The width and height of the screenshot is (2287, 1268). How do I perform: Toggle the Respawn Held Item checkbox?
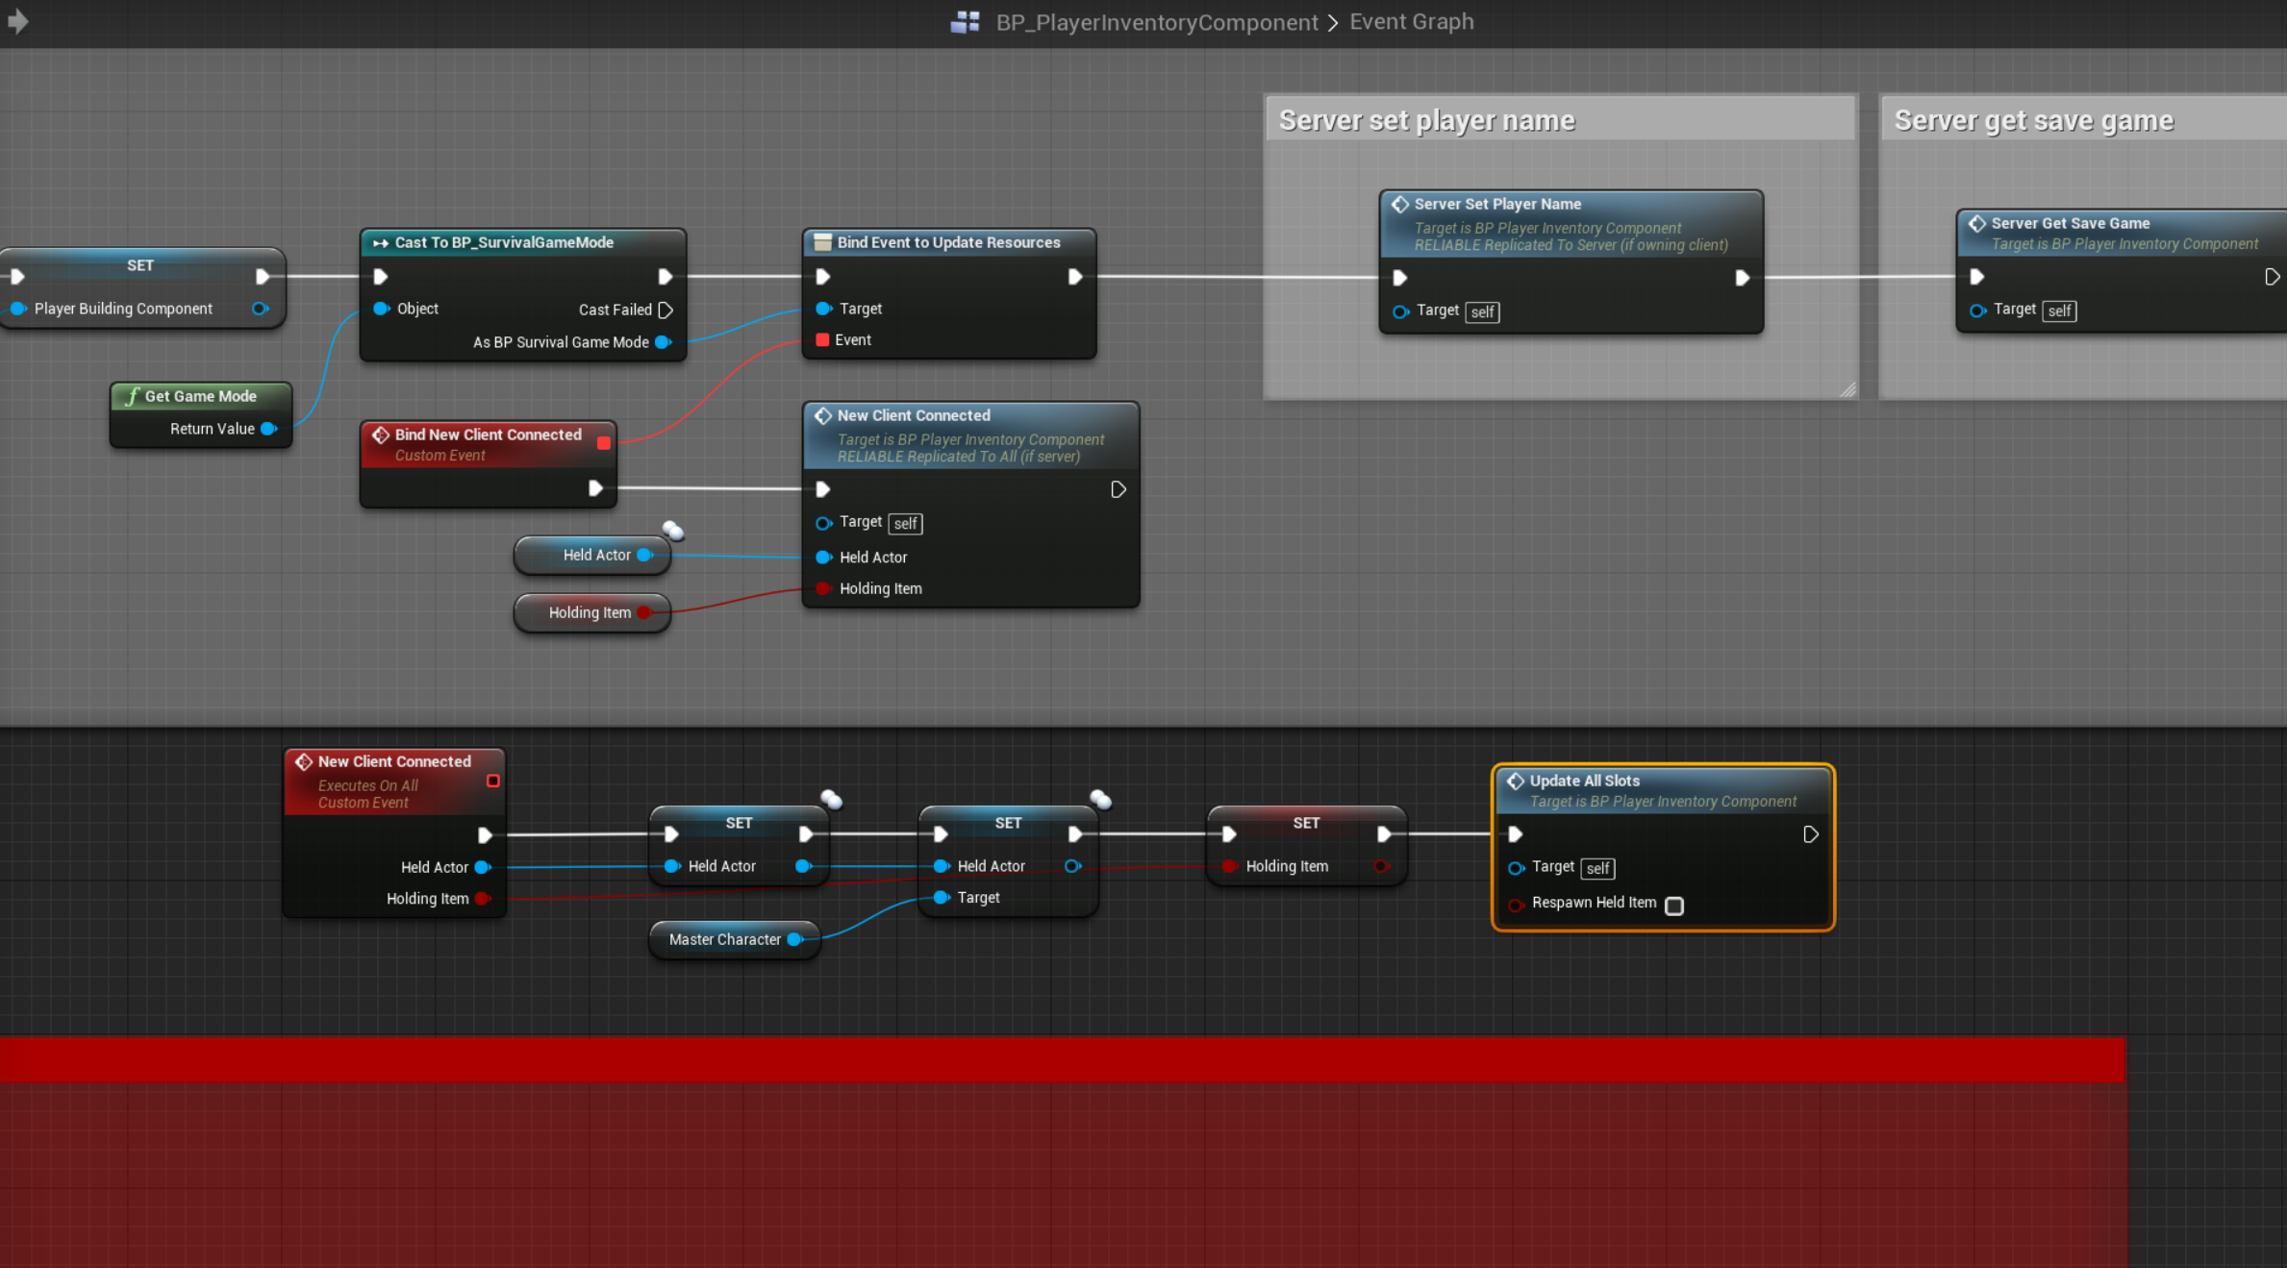(x=1674, y=906)
